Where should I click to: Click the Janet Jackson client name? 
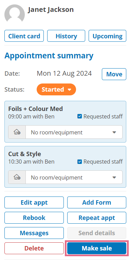[x=51, y=10]
